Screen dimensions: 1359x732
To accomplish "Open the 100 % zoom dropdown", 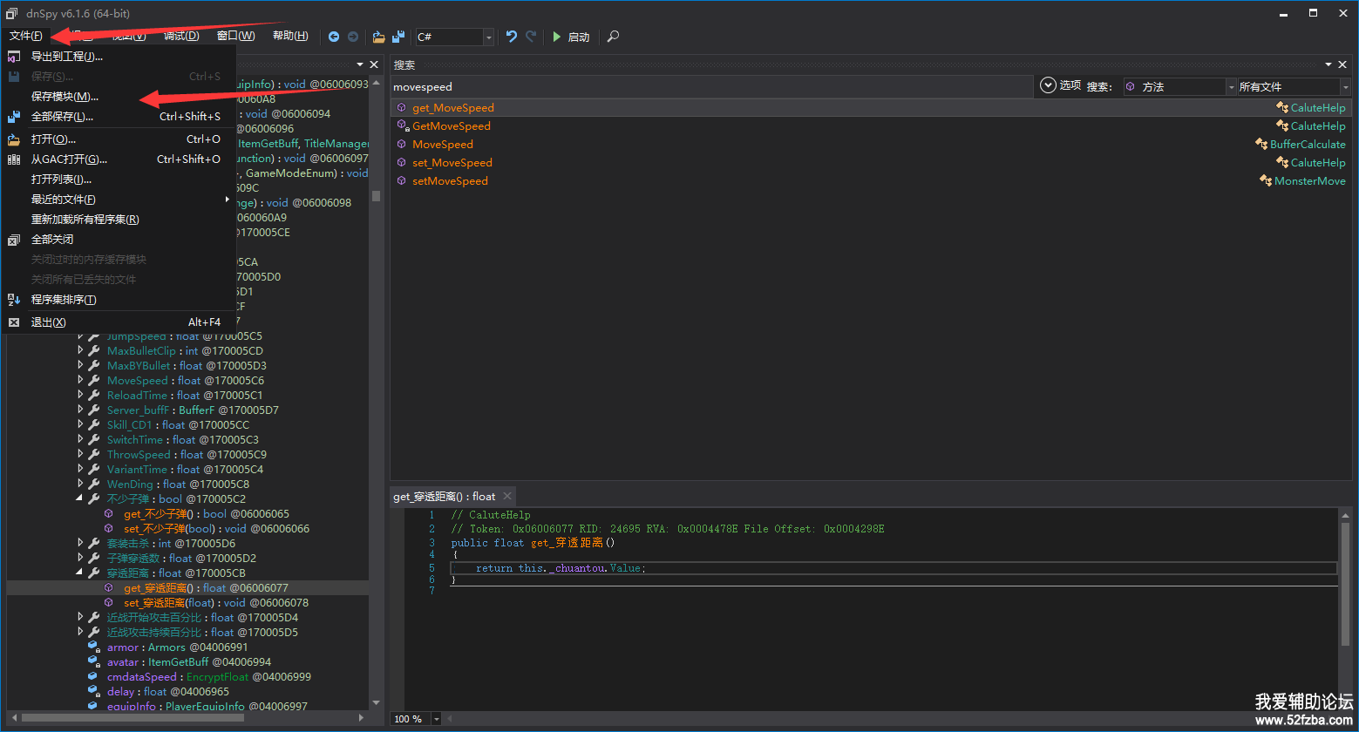I will 437,719.
